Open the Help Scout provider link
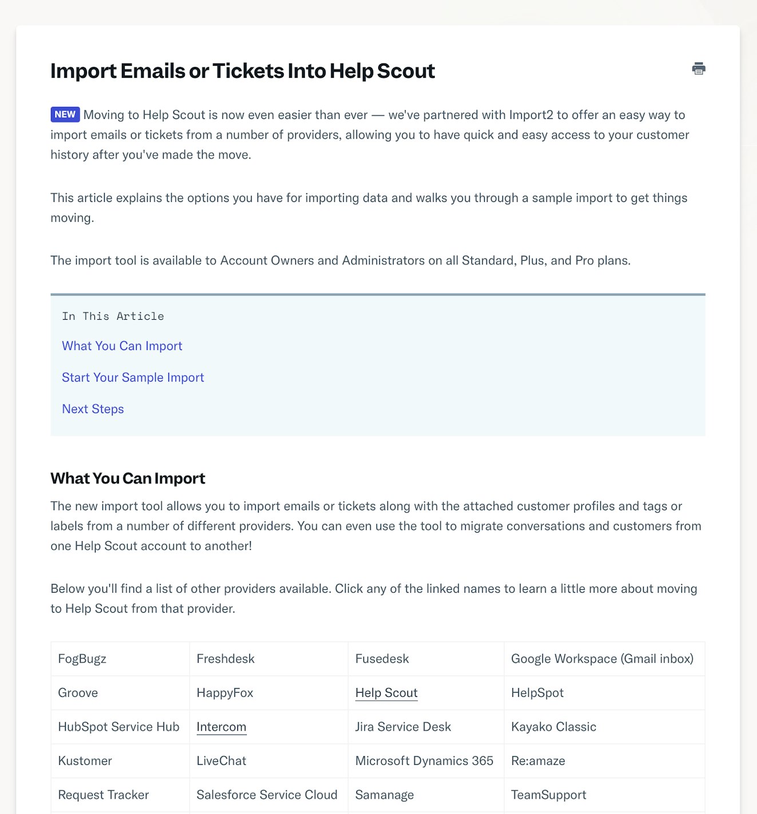This screenshot has width=757, height=814. pyautogui.click(x=386, y=693)
